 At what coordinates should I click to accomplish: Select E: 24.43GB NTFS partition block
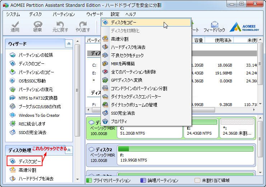(x=201, y=129)
